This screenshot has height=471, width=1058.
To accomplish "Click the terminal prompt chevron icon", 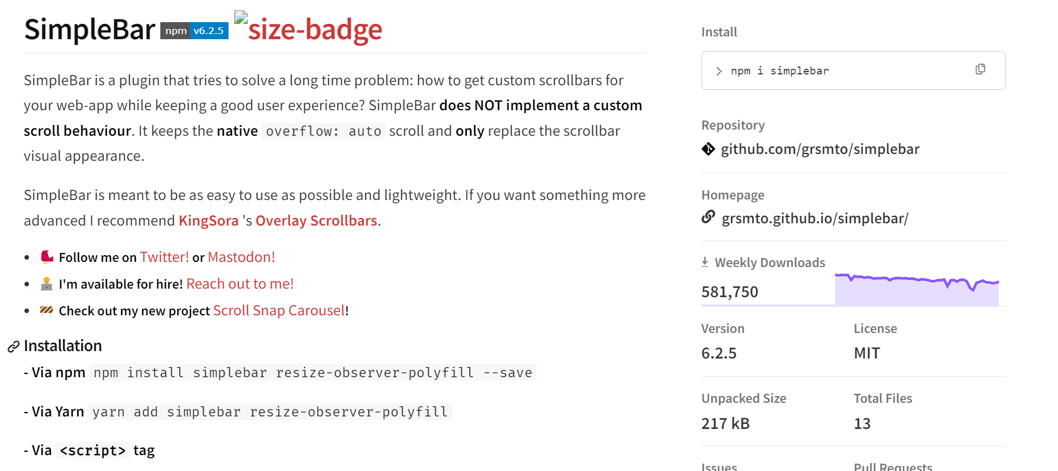I will click(719, 71).
